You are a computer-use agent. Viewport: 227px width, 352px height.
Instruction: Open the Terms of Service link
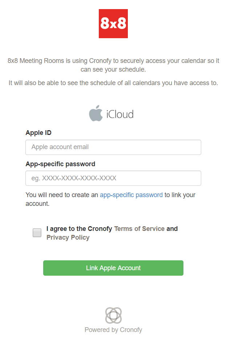(139, 229)
